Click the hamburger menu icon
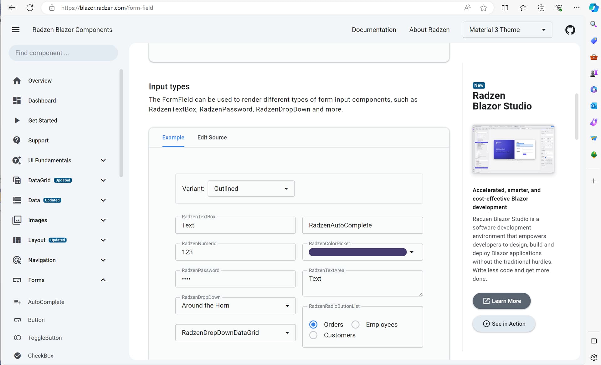Screen dimensions: 601x365 click(16, 30)
